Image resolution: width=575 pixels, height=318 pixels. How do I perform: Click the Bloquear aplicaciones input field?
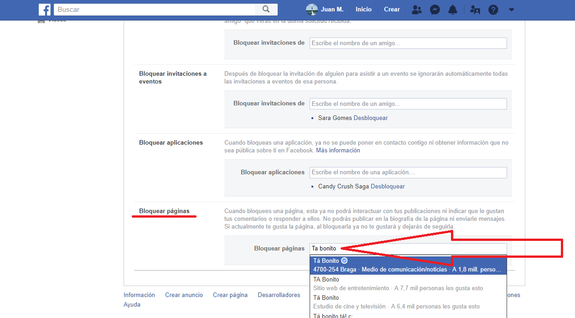coord(408,172)
